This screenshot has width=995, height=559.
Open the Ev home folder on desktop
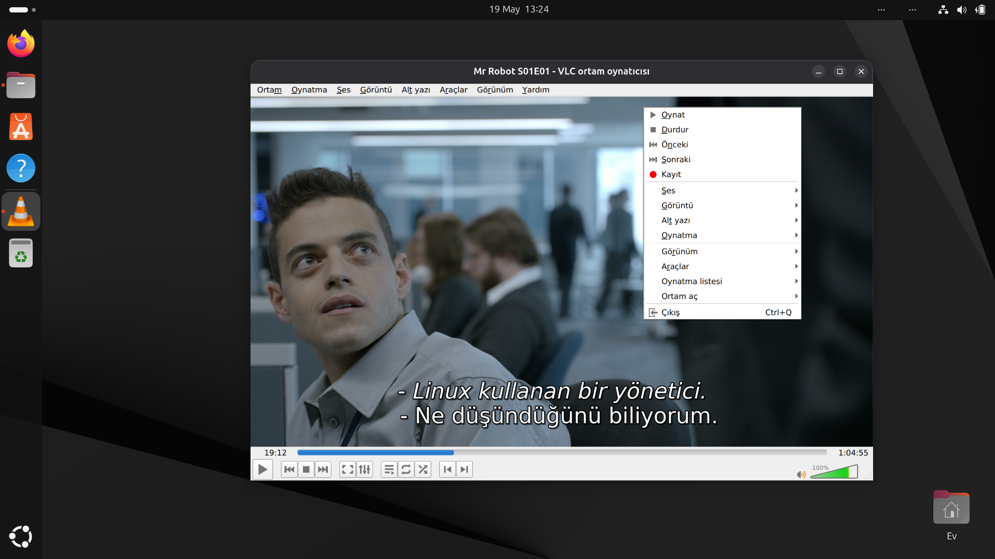(951, 515)
